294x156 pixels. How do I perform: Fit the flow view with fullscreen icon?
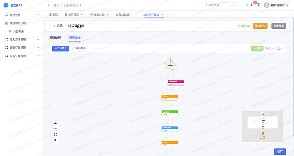[55, 134]
